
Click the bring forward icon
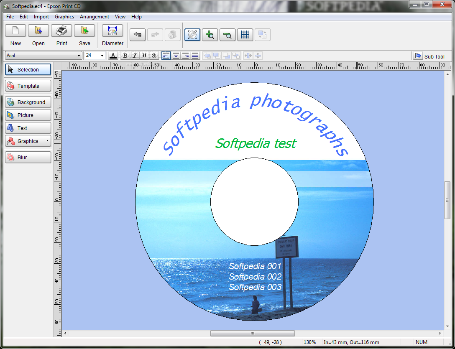(x=217, y=56)
